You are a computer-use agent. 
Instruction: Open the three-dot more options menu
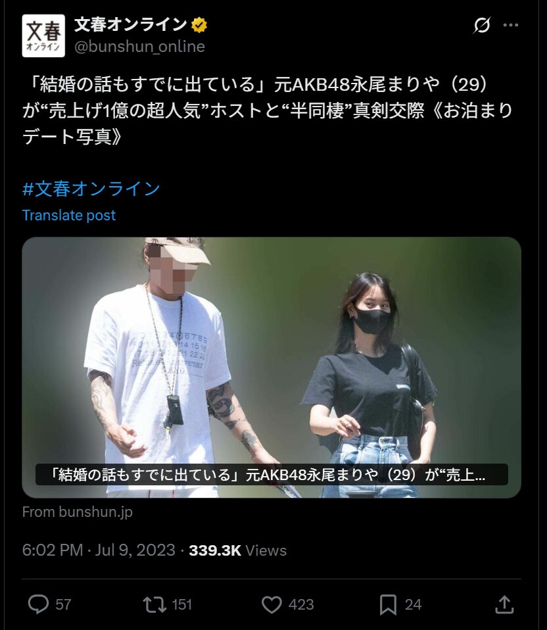click(x=510, y=25)
